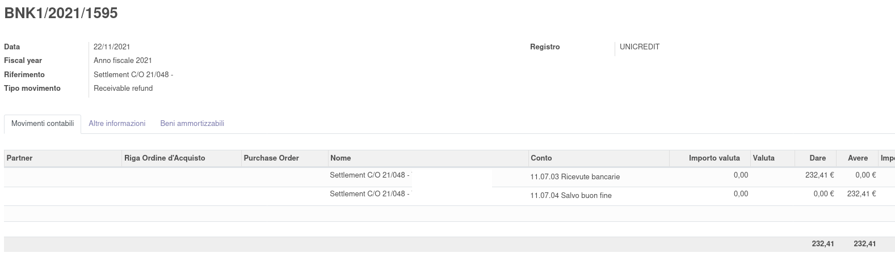Image resolution: width=895 pixels, height=261 pixels.
Task: Sort by Avere column header
Action: point(858,158)
